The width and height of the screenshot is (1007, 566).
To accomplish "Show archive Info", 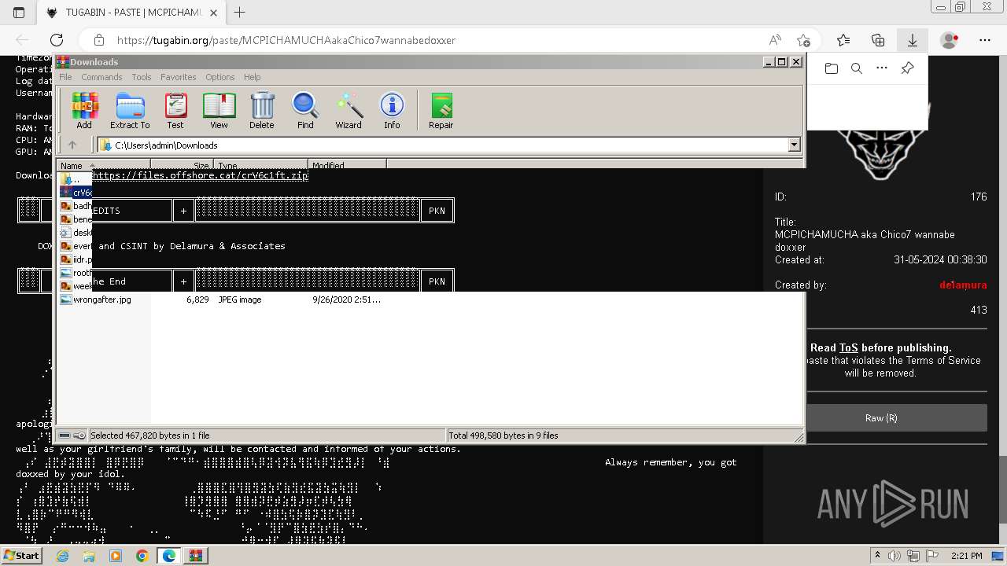I will [x=392, y=111].
